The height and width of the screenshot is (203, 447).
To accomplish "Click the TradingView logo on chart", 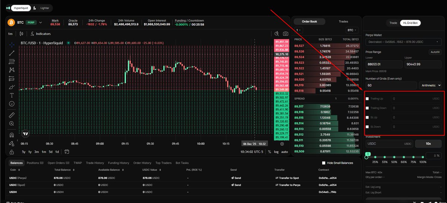I will tap(25, 134).
